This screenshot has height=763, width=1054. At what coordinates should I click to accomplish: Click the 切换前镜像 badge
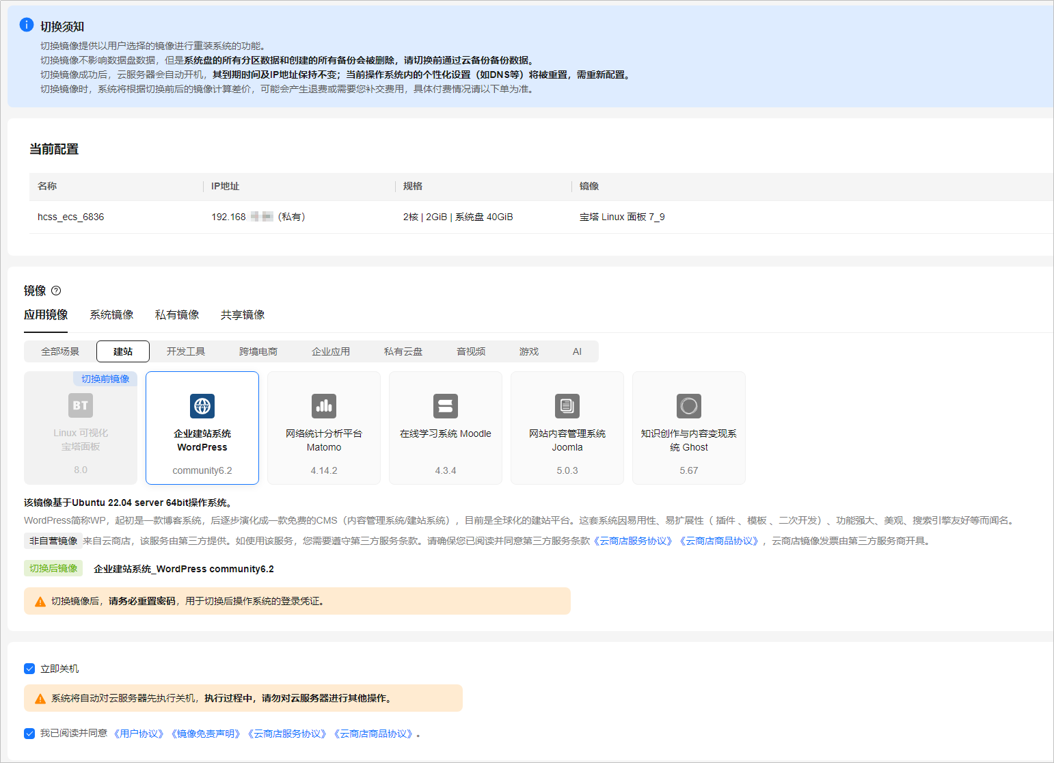point(105,379)
